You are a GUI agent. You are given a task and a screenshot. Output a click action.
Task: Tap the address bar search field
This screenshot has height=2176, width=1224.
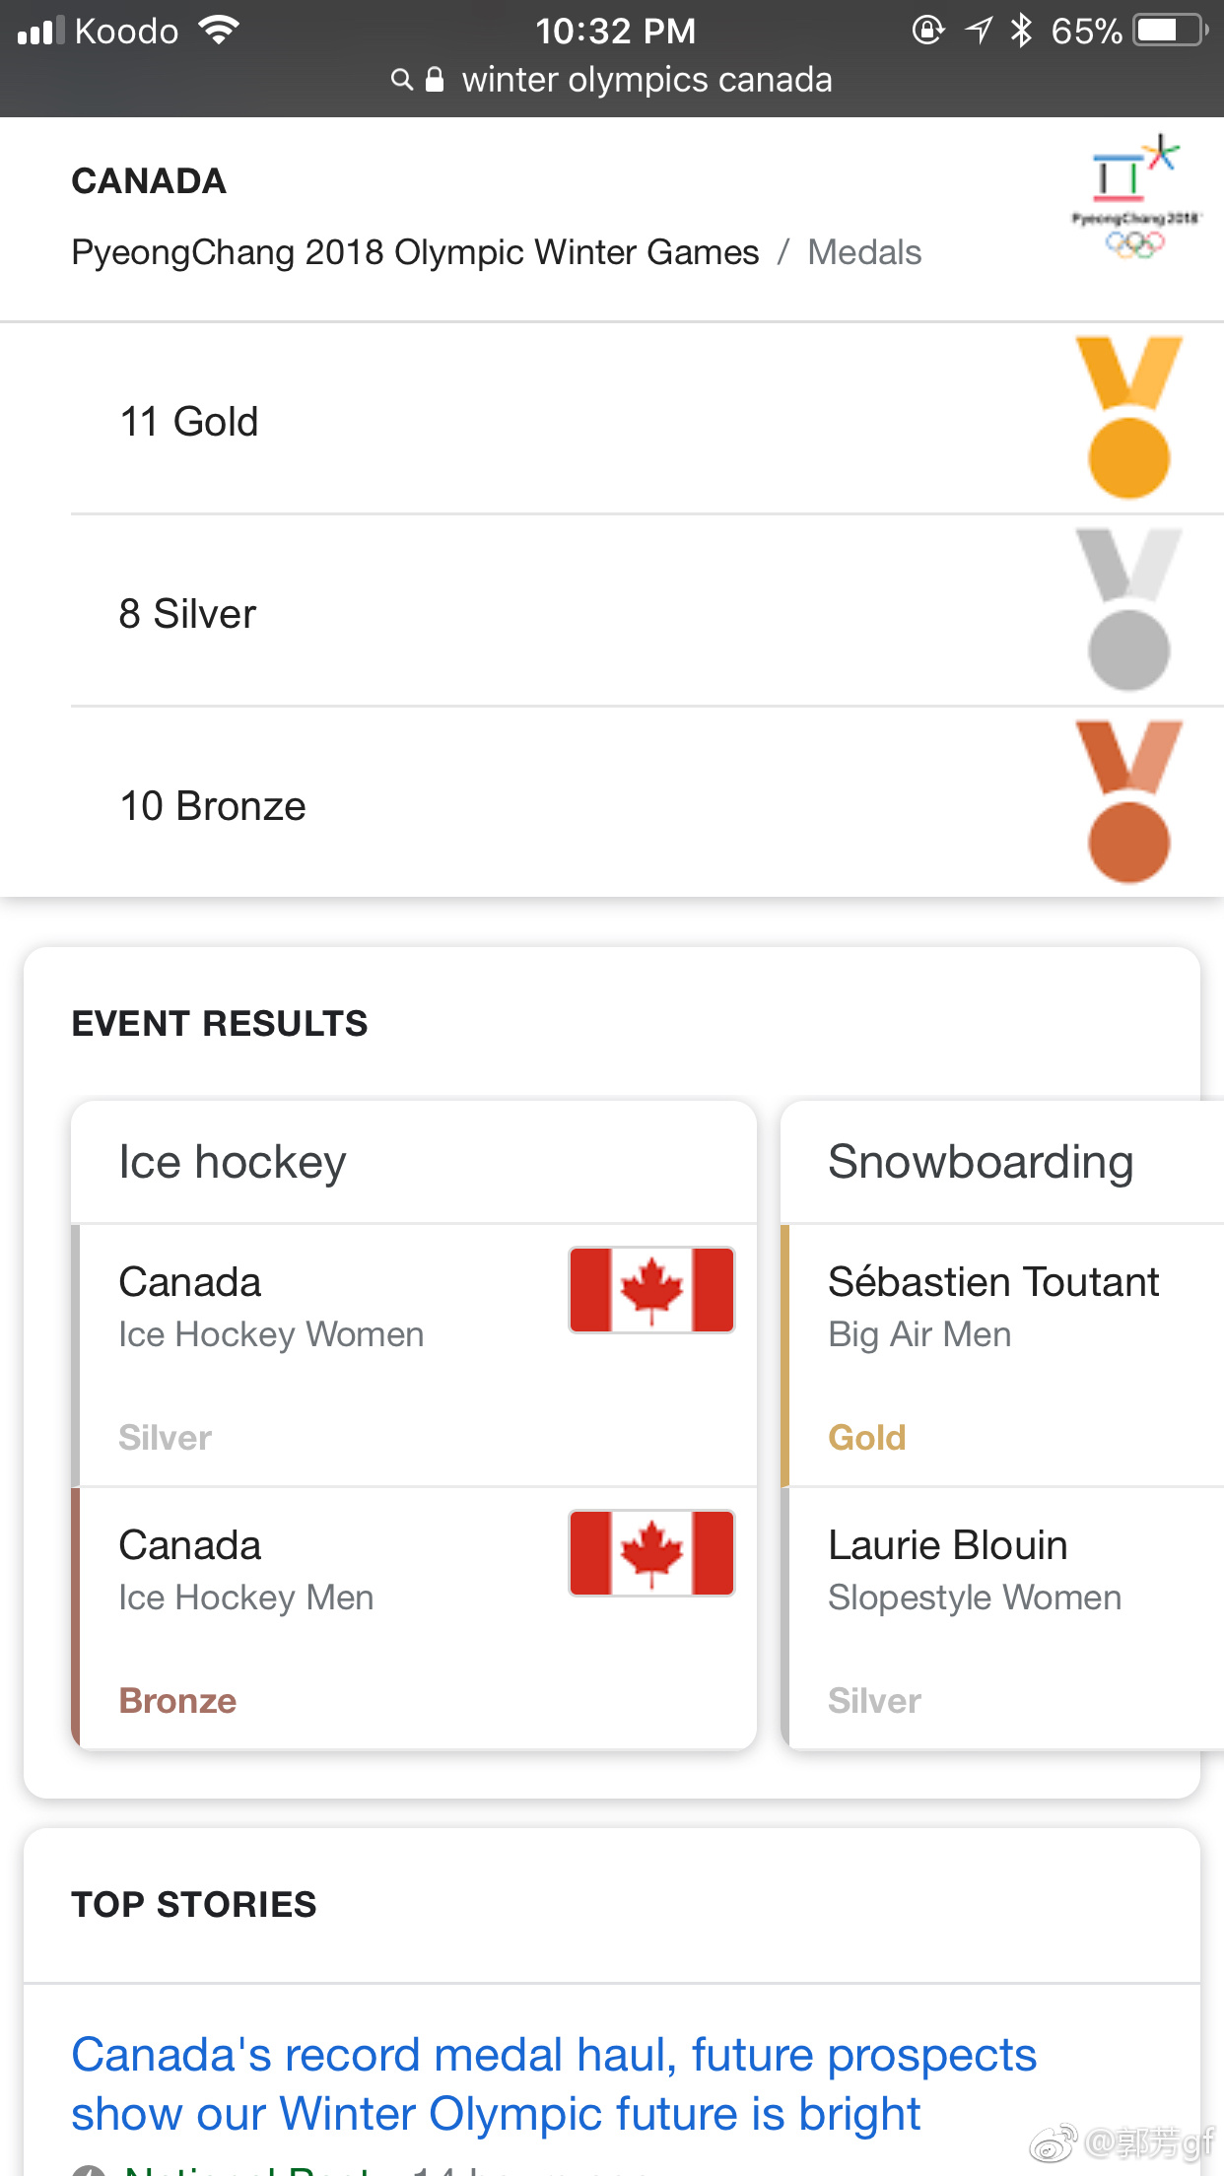point(646,80)
